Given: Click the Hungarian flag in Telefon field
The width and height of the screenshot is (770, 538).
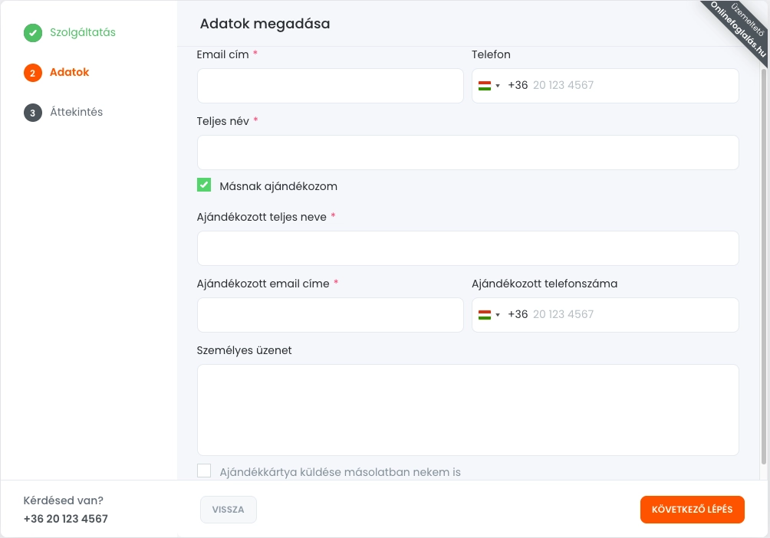Looking at the screenshot, I should (x=485, y=86).
